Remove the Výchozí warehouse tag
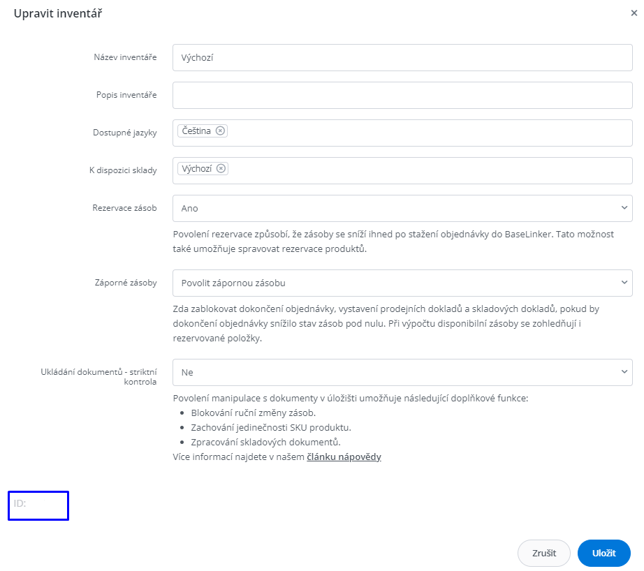644x571 pixels. click(x=221, y=169)
